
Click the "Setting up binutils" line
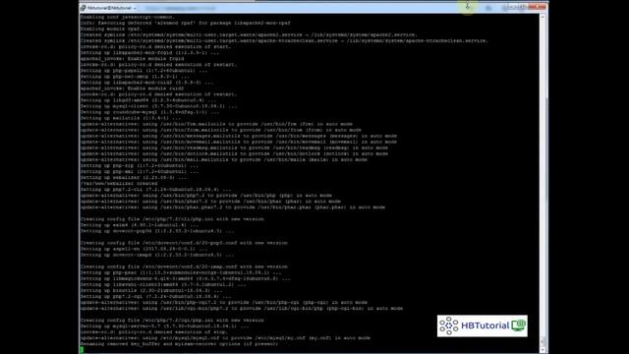[151, 291]
